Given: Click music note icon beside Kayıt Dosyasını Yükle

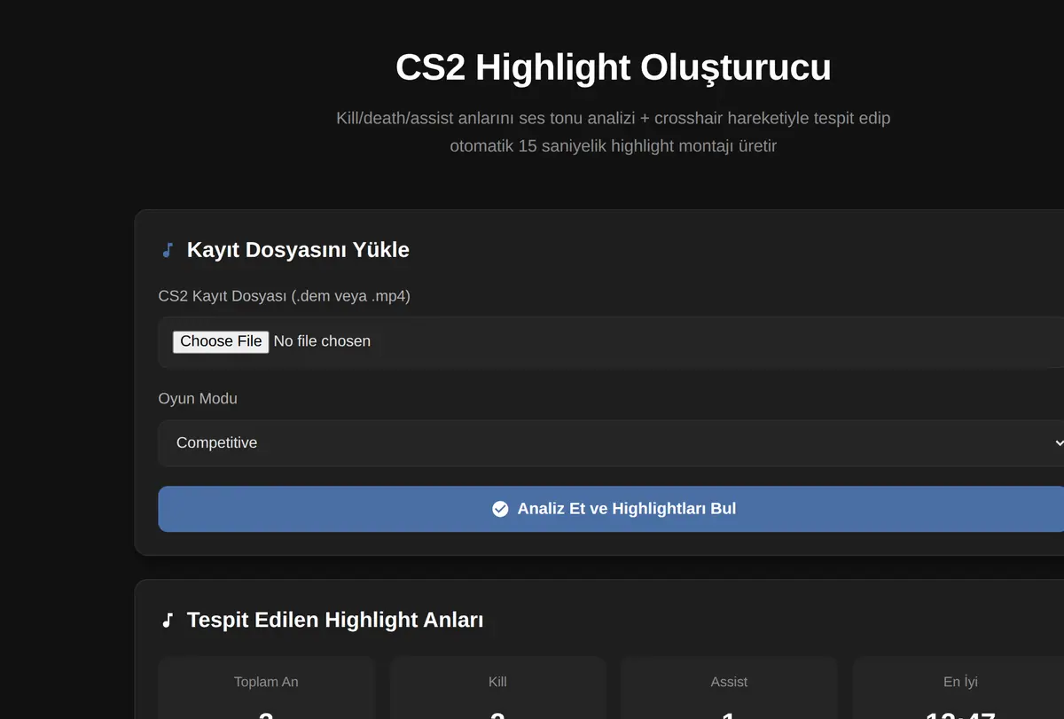Looking at the screenshot, I should (x=167, y=250).
